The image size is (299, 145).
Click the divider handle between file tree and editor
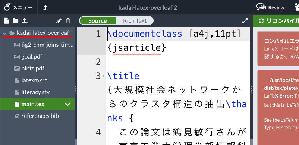(76, 90)
